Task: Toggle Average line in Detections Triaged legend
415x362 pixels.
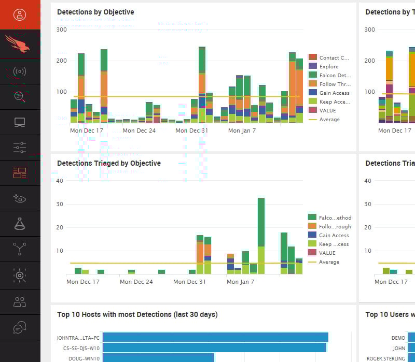Action: pos(329,262)
